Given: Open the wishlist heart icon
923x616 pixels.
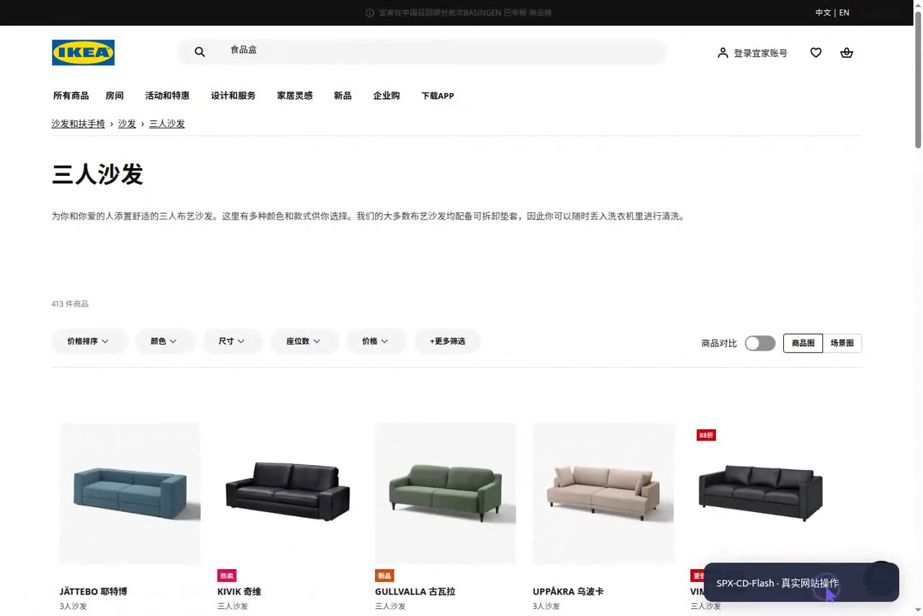Looking at the screenshot, I should pos(816,53).
